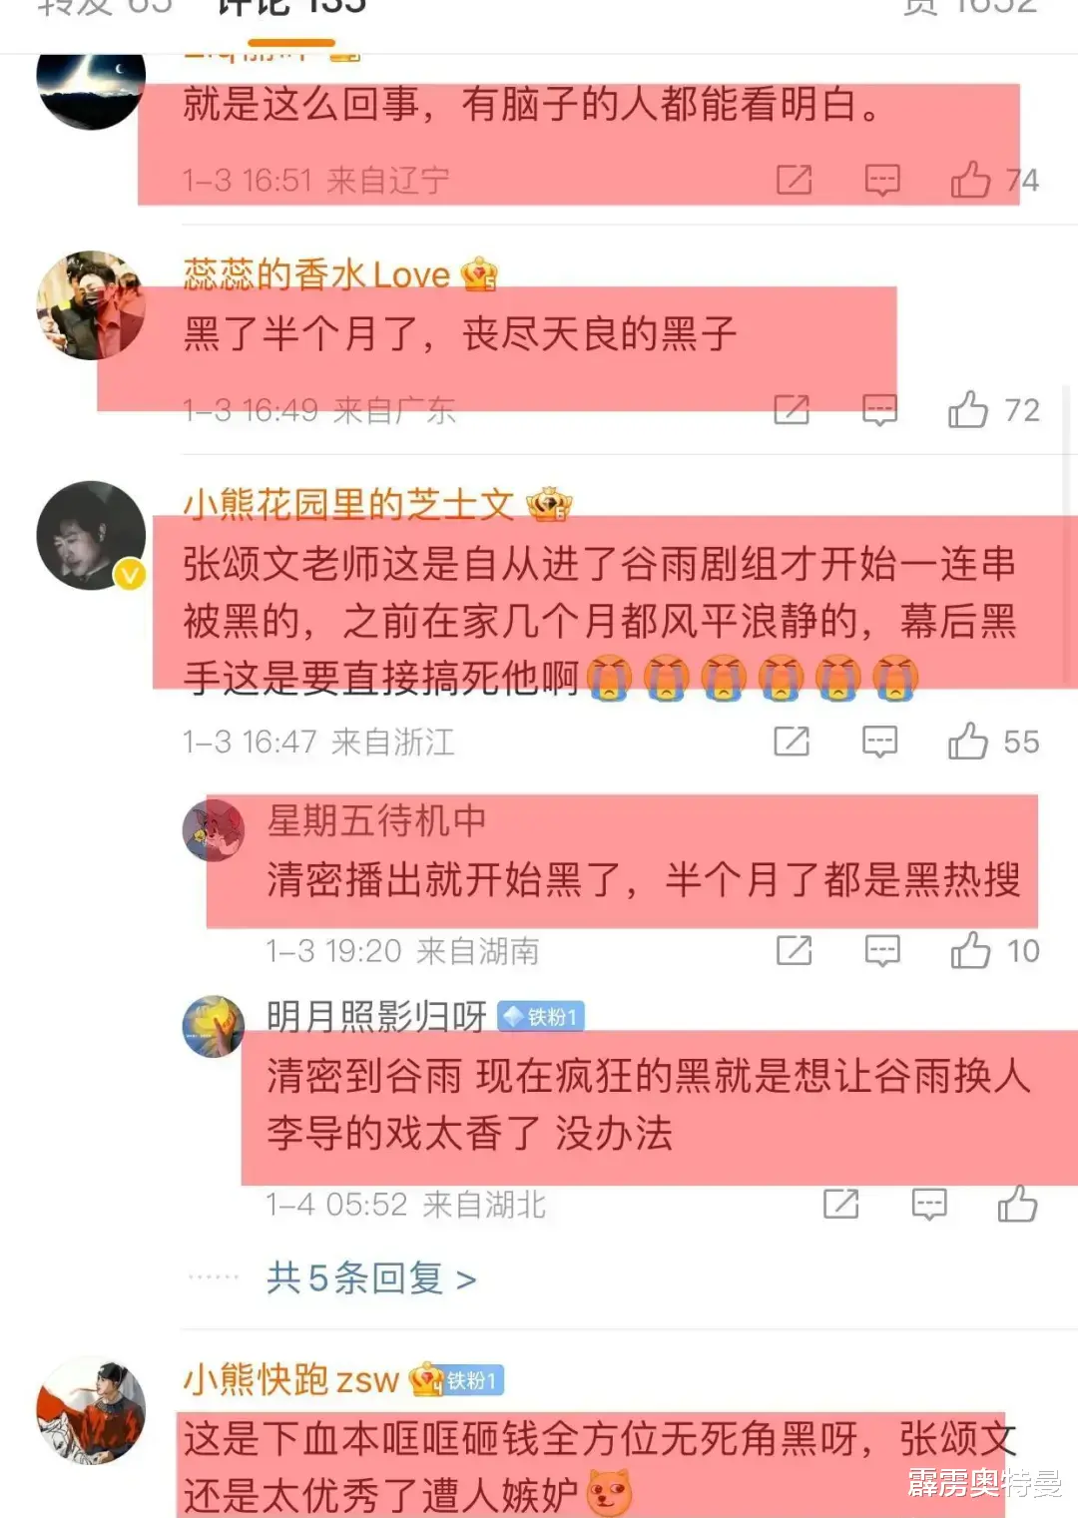
Task: Switch to the 转发 reposts tab
Action: click(x=104, y=8)
